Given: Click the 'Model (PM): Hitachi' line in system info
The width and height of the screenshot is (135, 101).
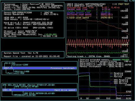Looking at the screenshot, I should click(29, 24).
